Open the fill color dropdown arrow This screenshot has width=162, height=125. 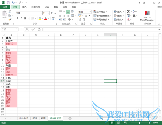[x=43, y=18]
